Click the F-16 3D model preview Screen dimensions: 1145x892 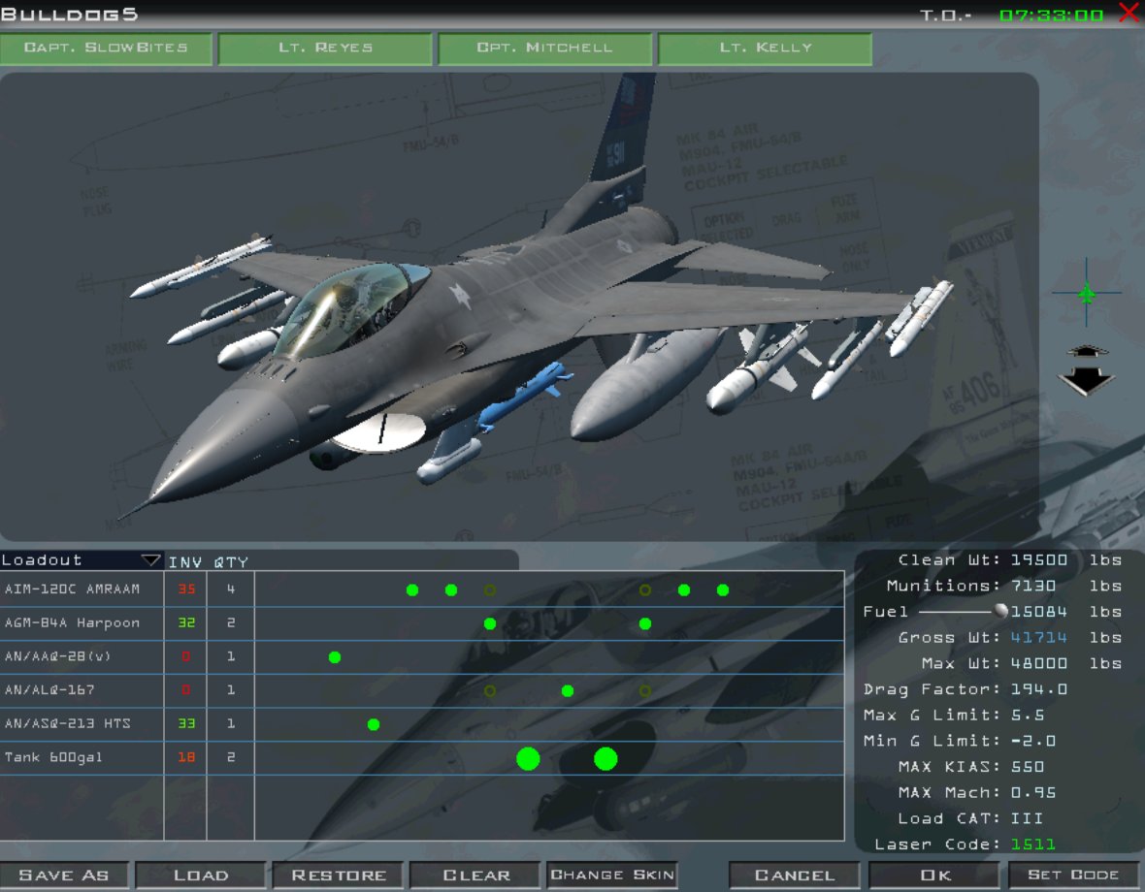519,306
